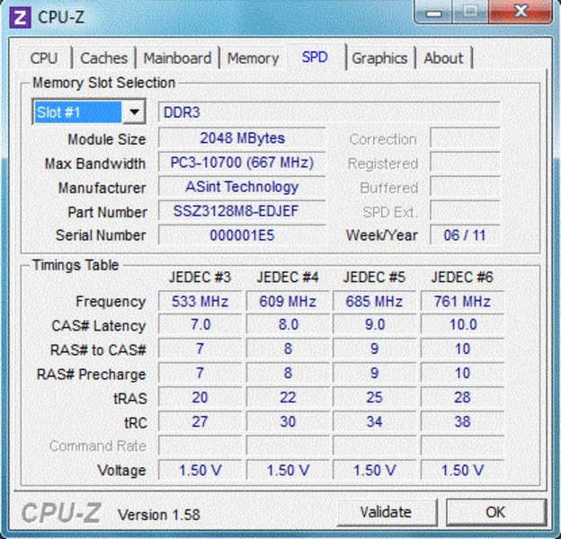Click the RAS# Precharge row label
Viewport: 561px width, 539px height.
coord(91,375)
